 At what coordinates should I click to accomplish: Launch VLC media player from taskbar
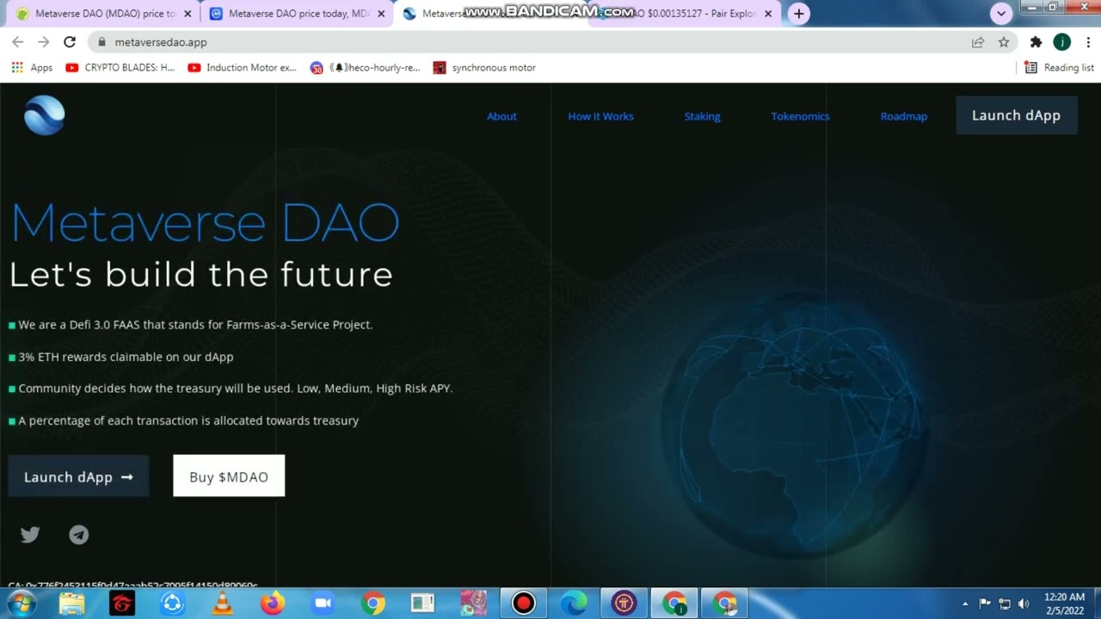(222, 604)
